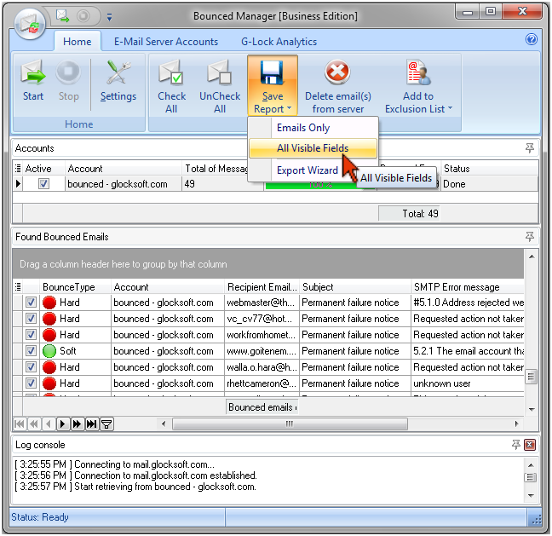
Task: Sort by the Subject column header
Action: coord(355,287)
